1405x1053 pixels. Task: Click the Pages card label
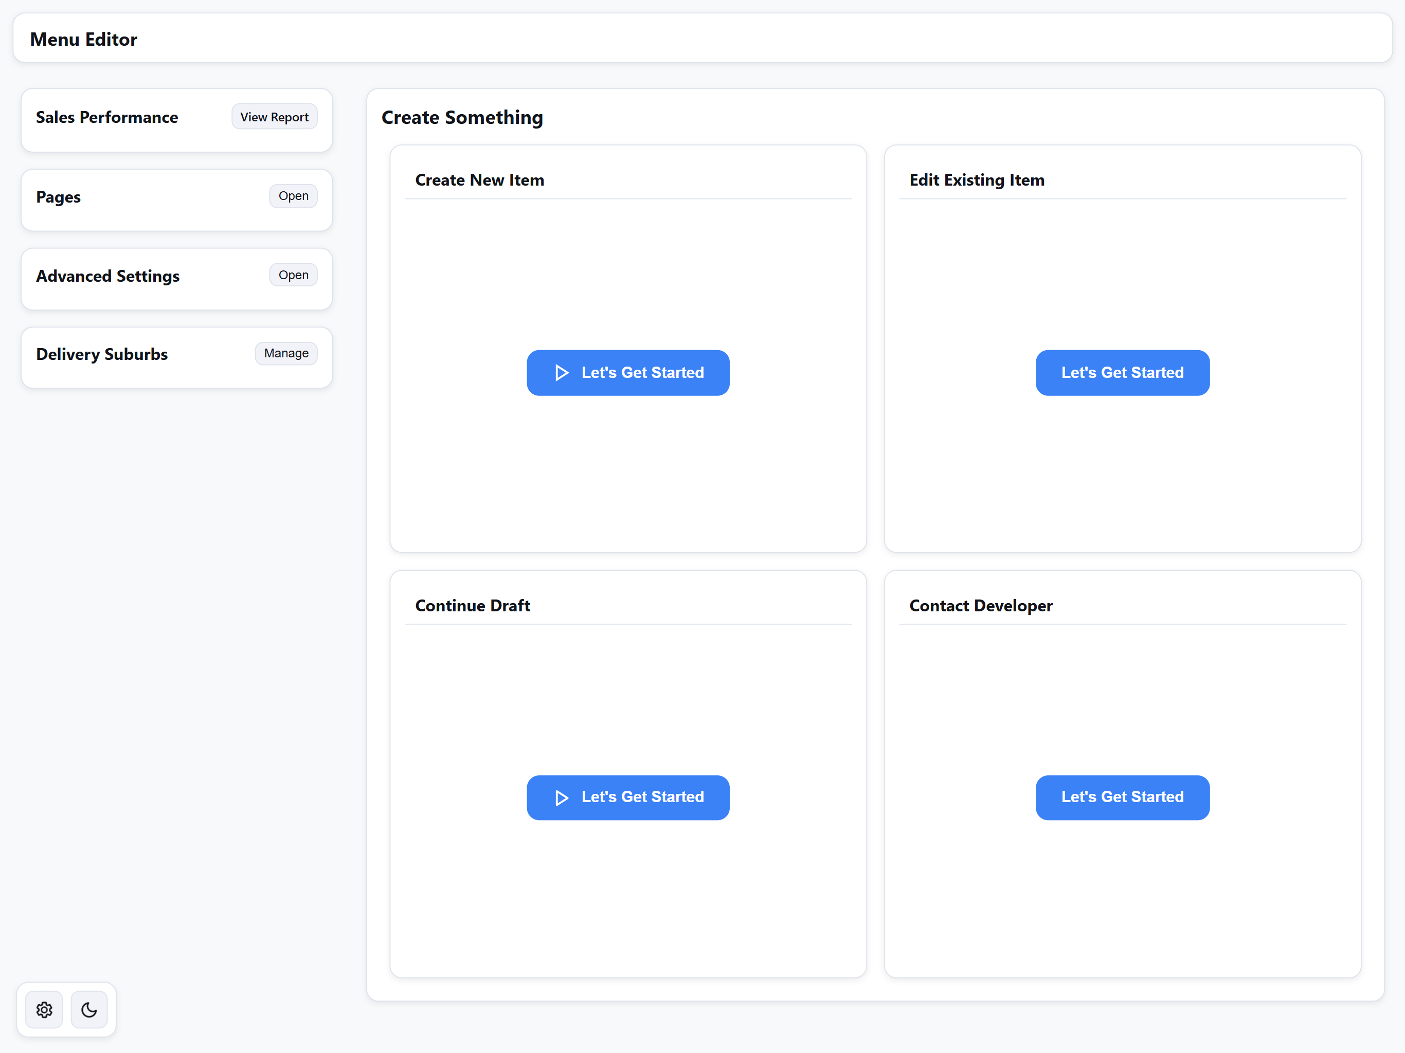click(x=59, y=197)
